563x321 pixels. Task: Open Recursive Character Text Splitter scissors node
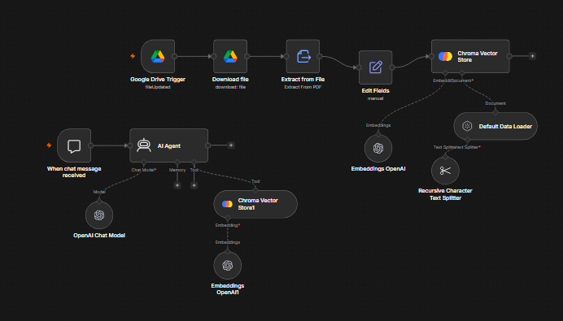point(445,171)
